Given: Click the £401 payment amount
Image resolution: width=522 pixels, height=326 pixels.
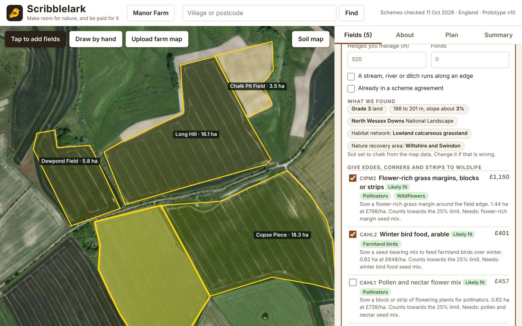Looking at the screenshot, I should (502, 233).
